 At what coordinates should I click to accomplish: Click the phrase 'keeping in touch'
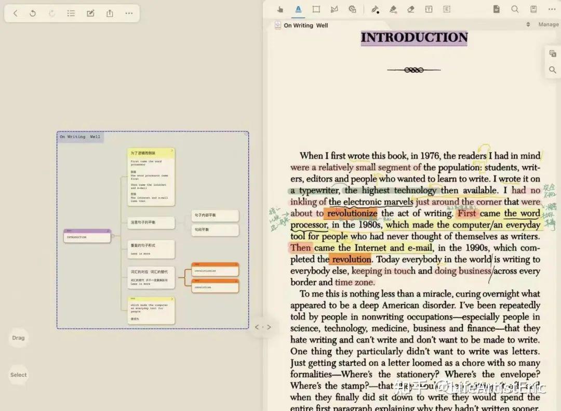coord(383,271)
